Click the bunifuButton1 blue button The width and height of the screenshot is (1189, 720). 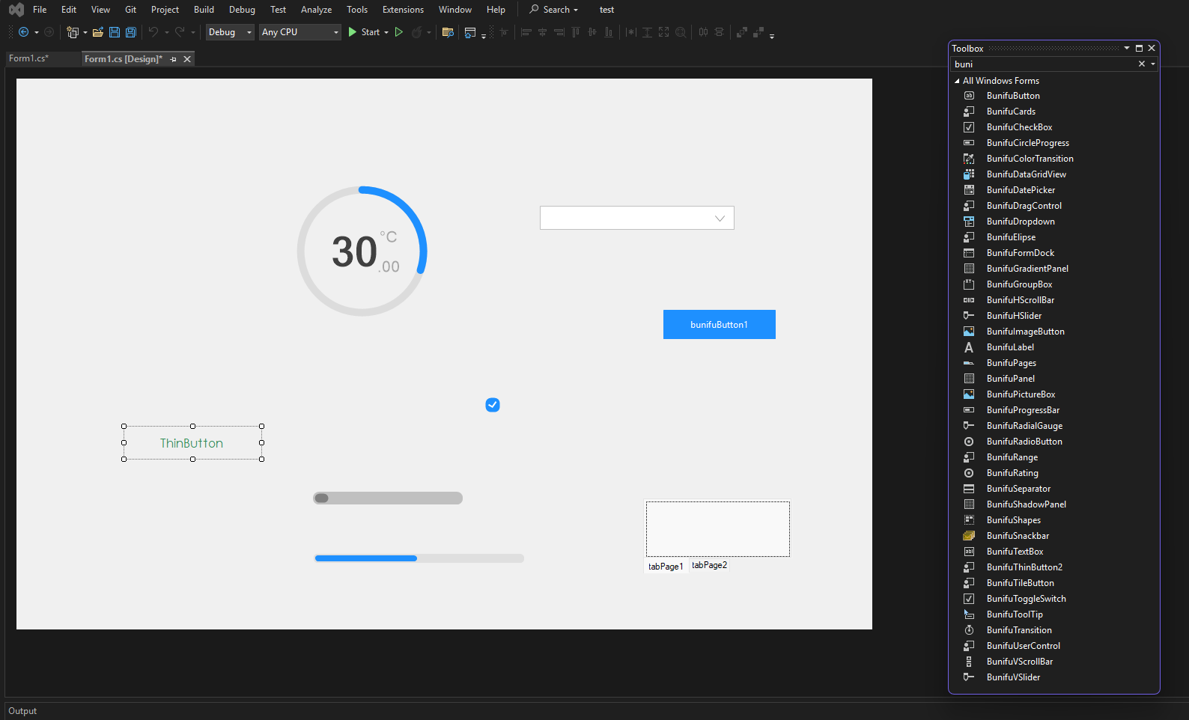tap(719, 325)
